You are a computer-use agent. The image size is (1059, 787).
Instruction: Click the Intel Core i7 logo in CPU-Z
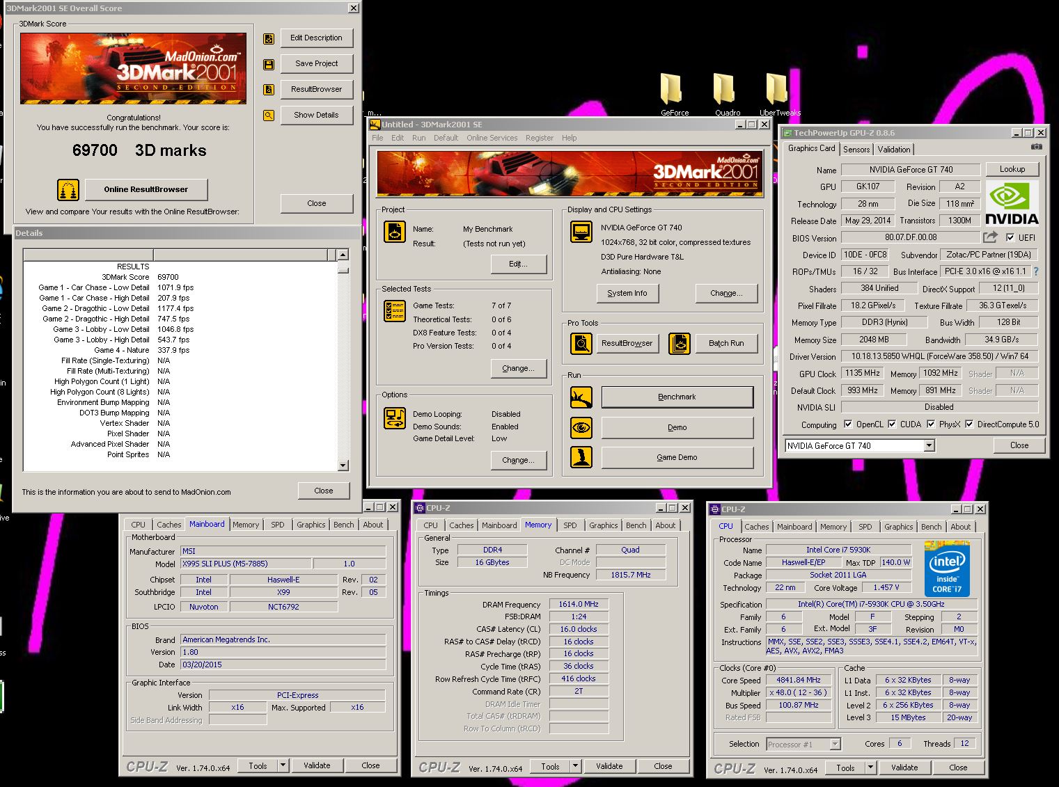(947, 569)
